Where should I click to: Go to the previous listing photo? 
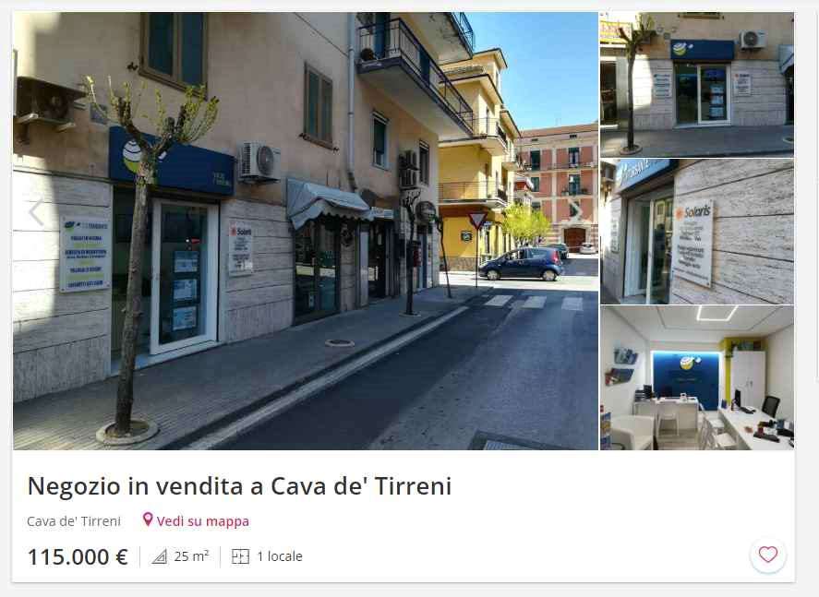[x=36, y=212]
